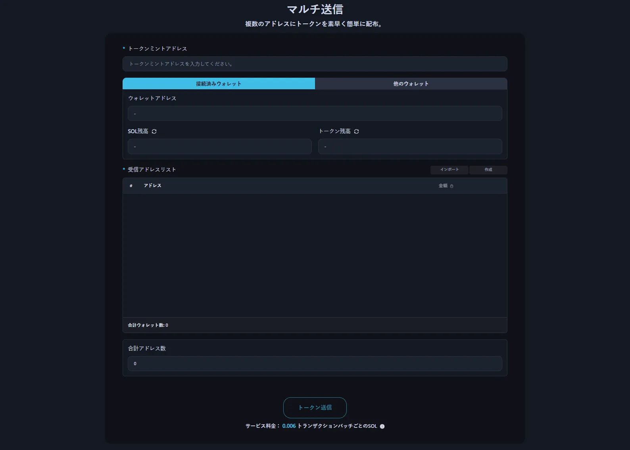Viewport: 630px width, 450px height.
Task: Click the 作成 button
Action: click(488, 170)
